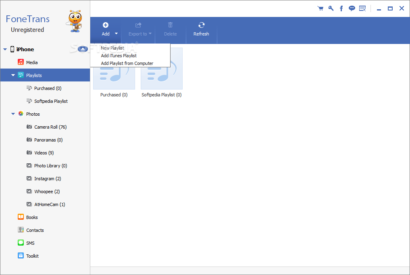Click the Playlists category icon

tap(21, 75)
